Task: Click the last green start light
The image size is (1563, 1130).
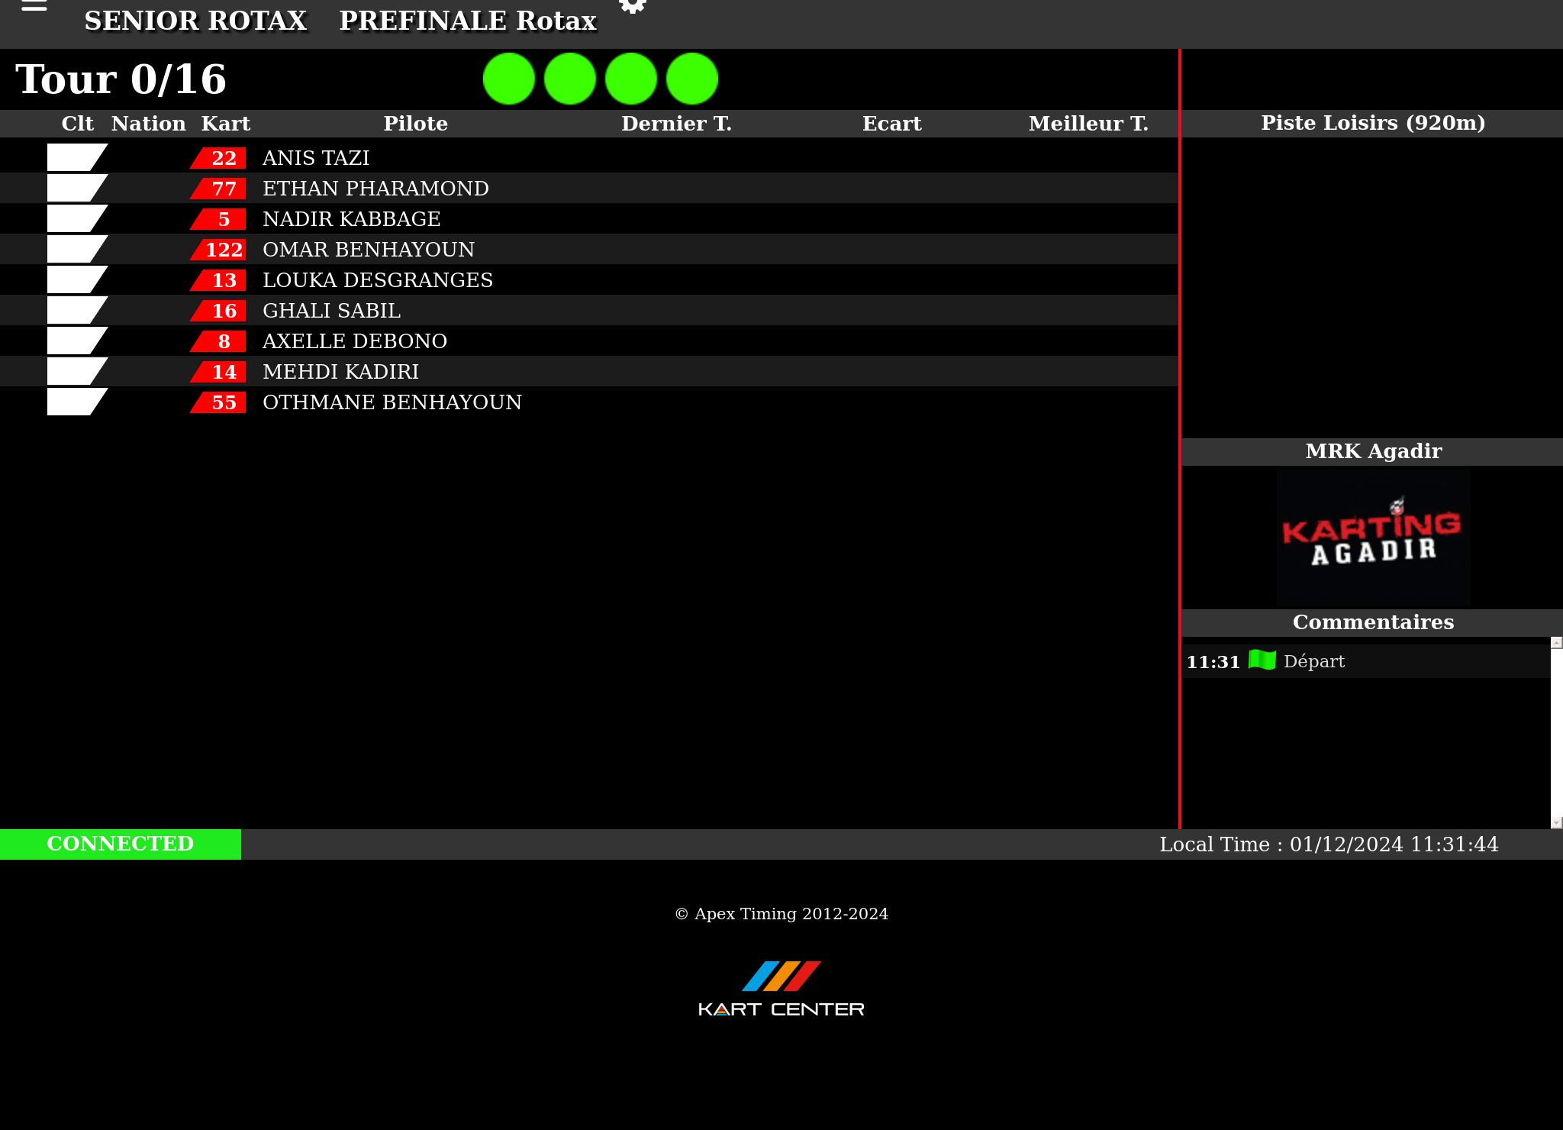Action: 692,79
